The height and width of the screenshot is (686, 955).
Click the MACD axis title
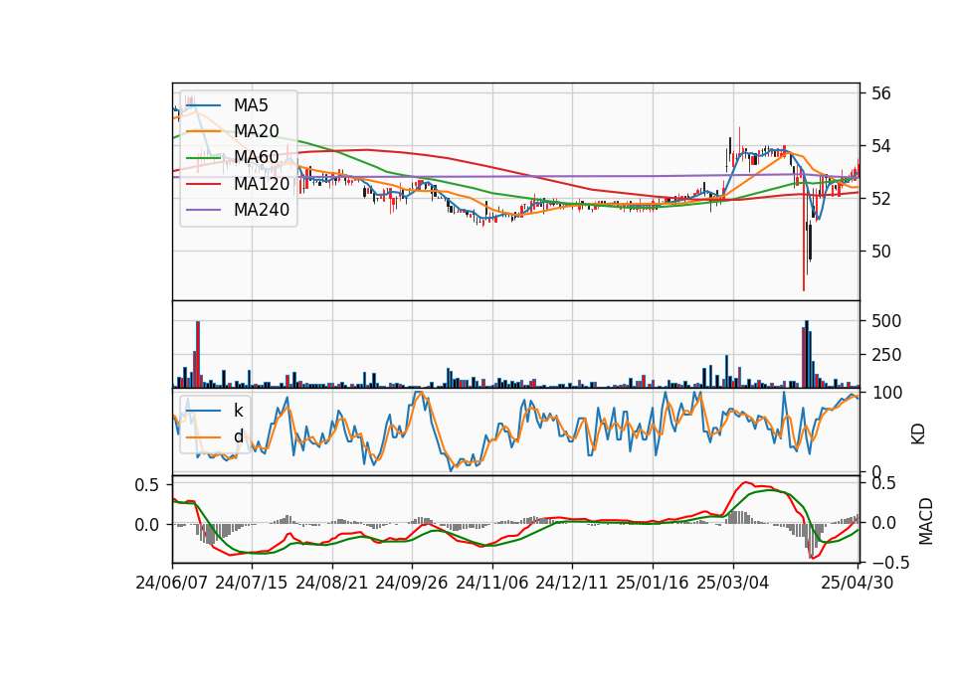926,521
